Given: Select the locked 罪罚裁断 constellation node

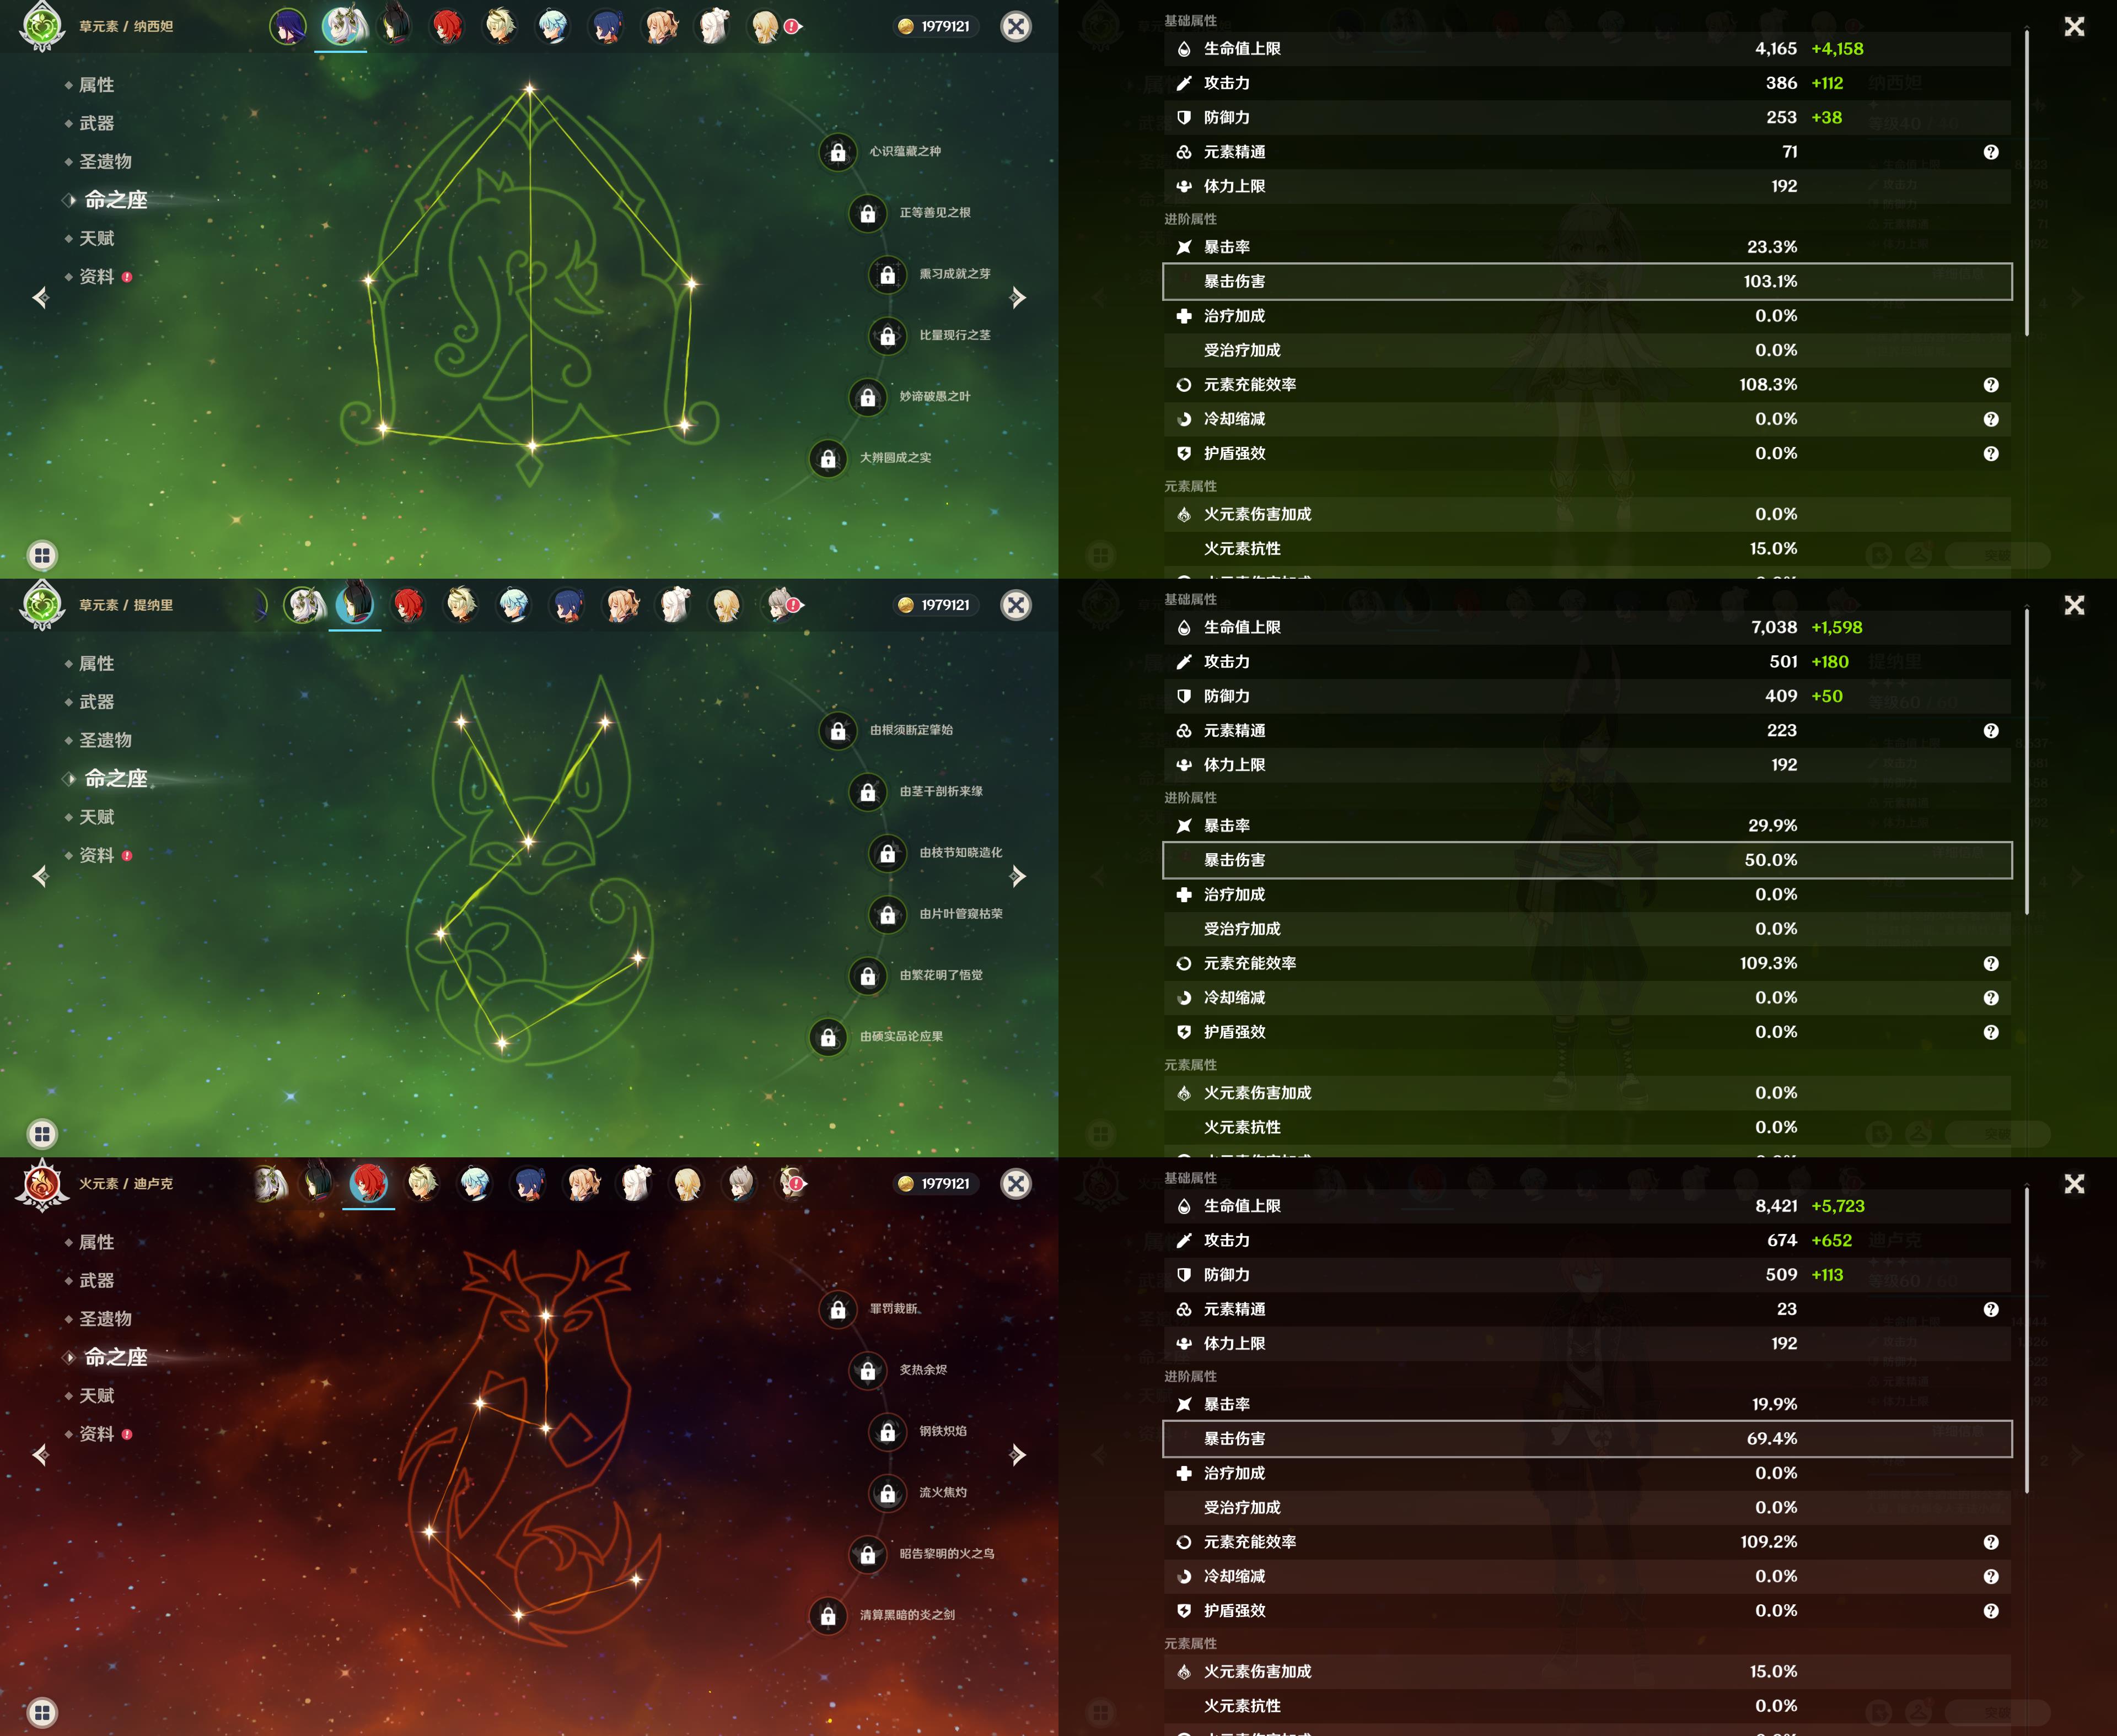Looking at the screenshot, I should pyautogui.click(x=837, y=1309).
